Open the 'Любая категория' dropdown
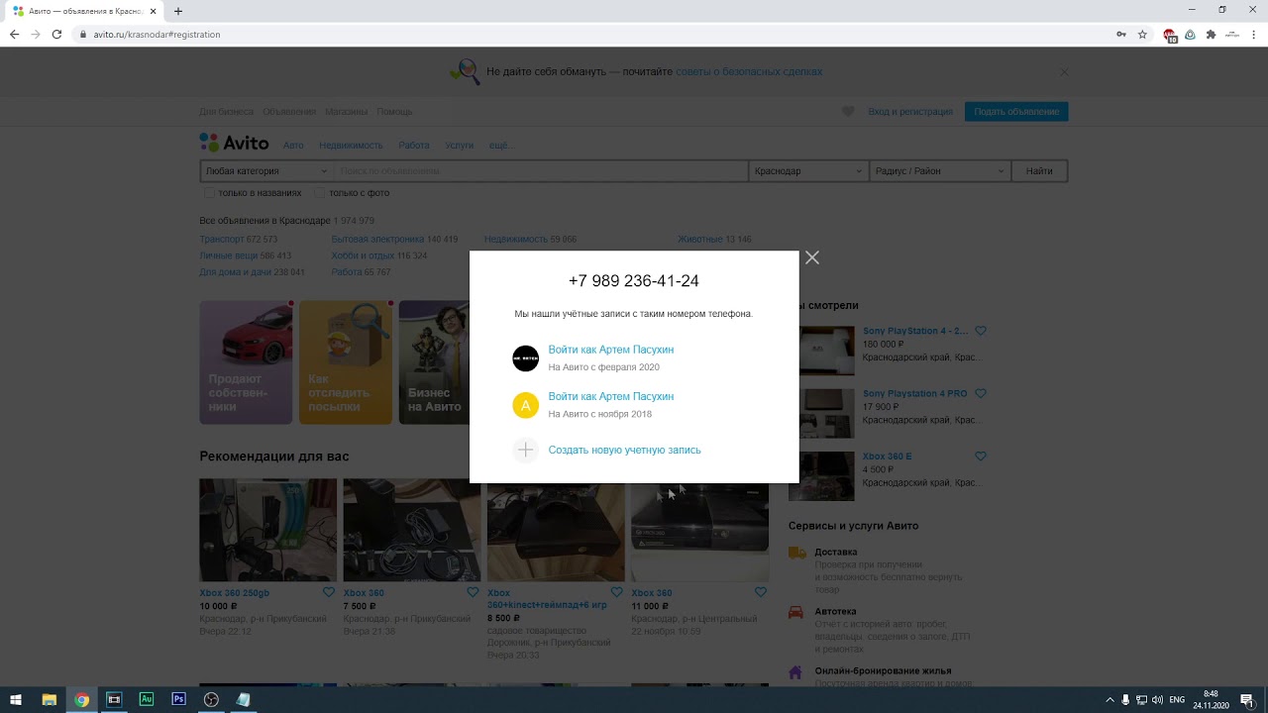The image size is (1268, 713). (265, 171)
